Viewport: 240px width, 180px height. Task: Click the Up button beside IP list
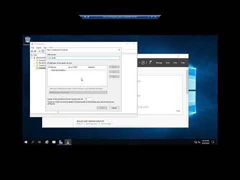[114, 71]
